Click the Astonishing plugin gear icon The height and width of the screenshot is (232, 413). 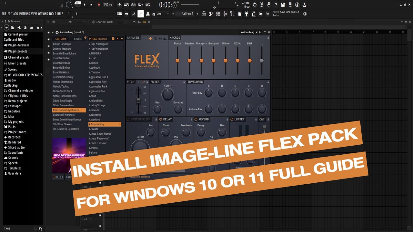click(57, 32)
